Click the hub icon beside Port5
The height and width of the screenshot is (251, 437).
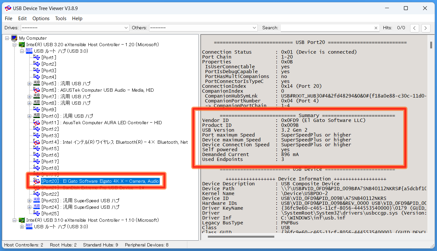tap(37, 84)
